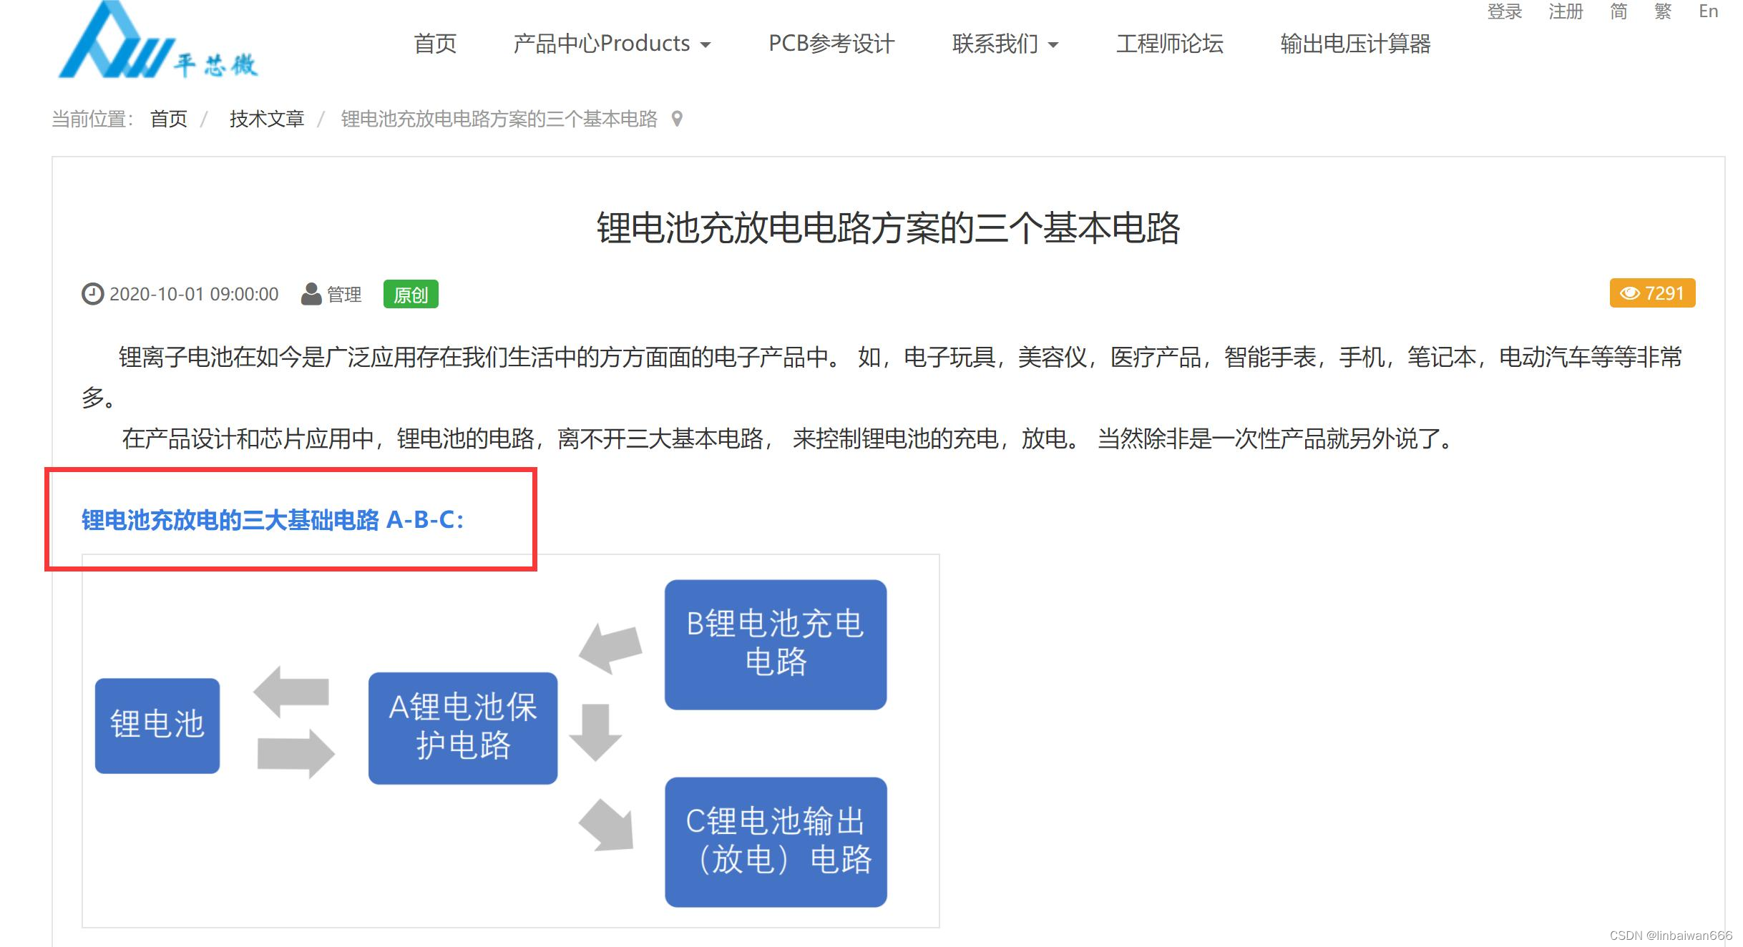The width and height of the screenshot is (1743, 947).
Task: Click the green 原创 tag
Action: pos(411,294)
